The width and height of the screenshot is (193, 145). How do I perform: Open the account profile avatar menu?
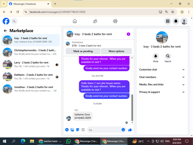tap(184, 21)
